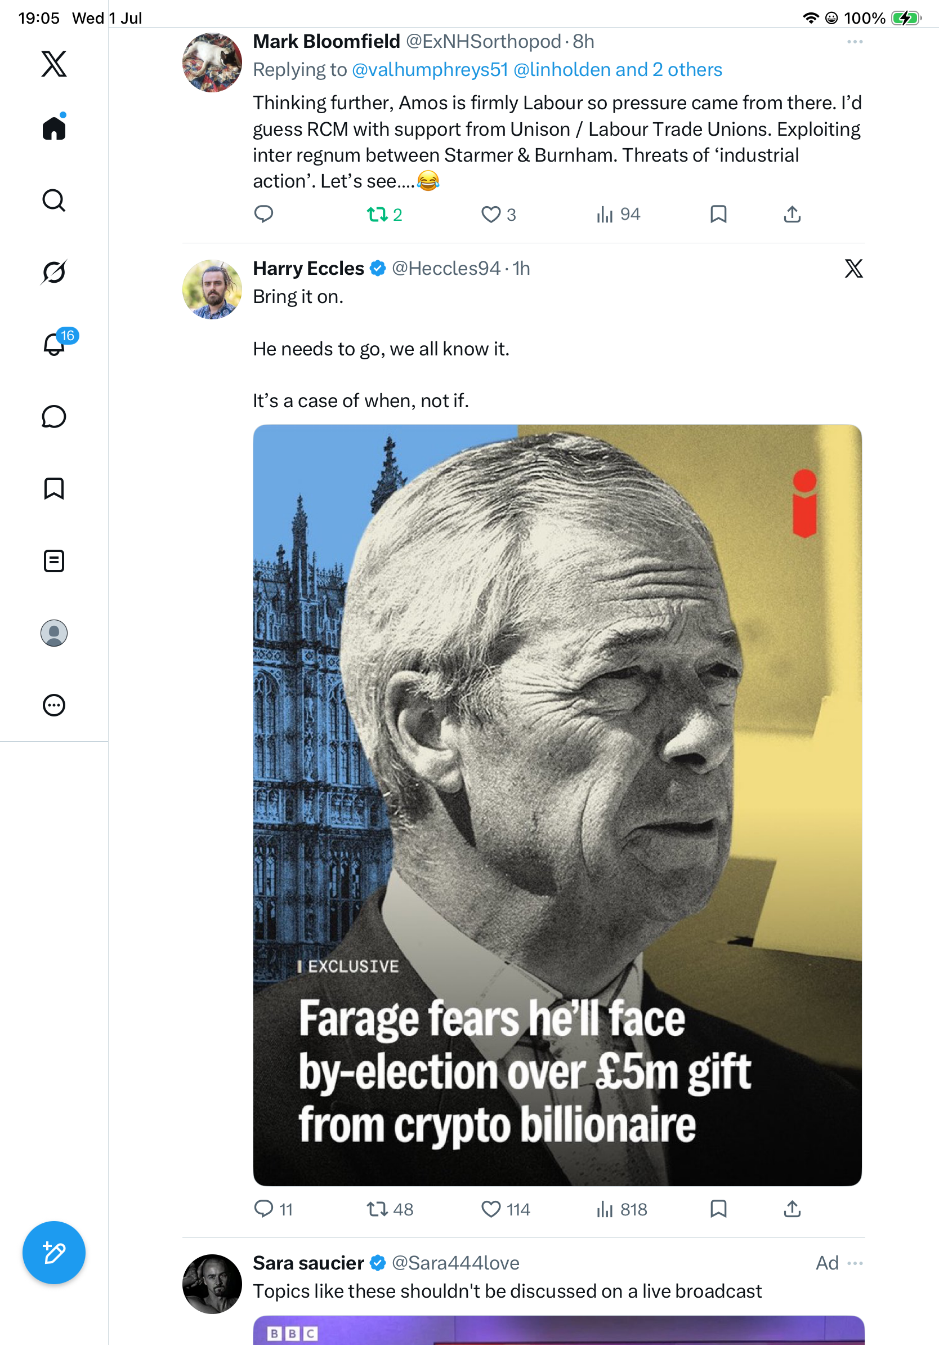The height and width of the screenshot is (1345, 939).
Task: Expand the sidebar More circle menu
Action: coord(54,705)
